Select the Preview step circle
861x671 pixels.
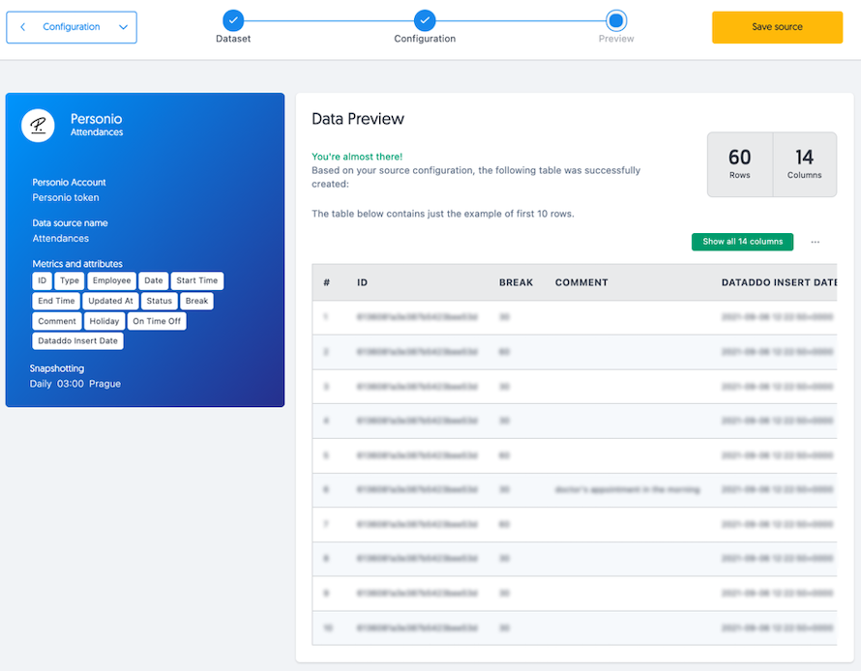click(x=616, y=21)
